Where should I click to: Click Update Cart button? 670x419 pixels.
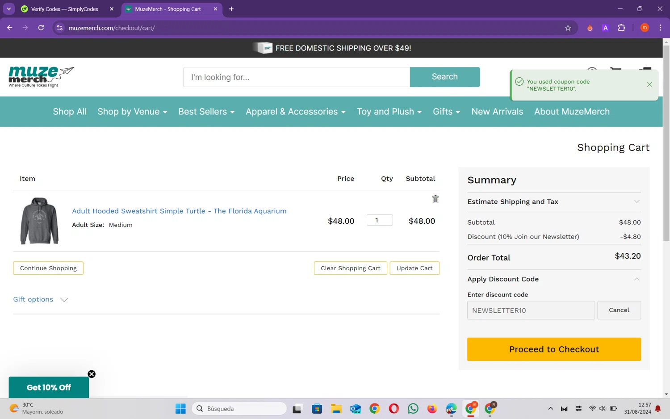[x=415, y=268]
